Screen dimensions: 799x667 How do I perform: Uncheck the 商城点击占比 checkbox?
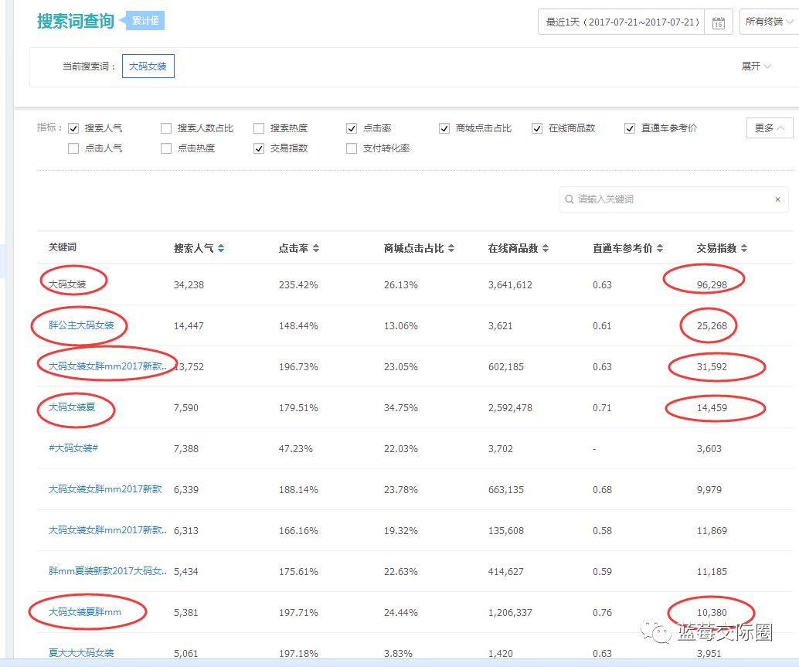point(444,128)
